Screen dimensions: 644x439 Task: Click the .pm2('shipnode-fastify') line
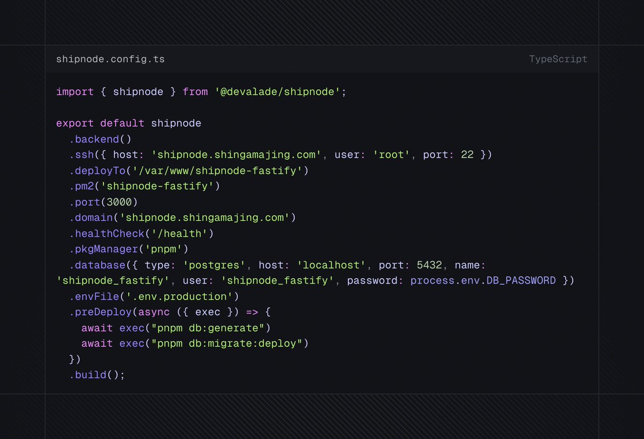[x=144, y=187]
